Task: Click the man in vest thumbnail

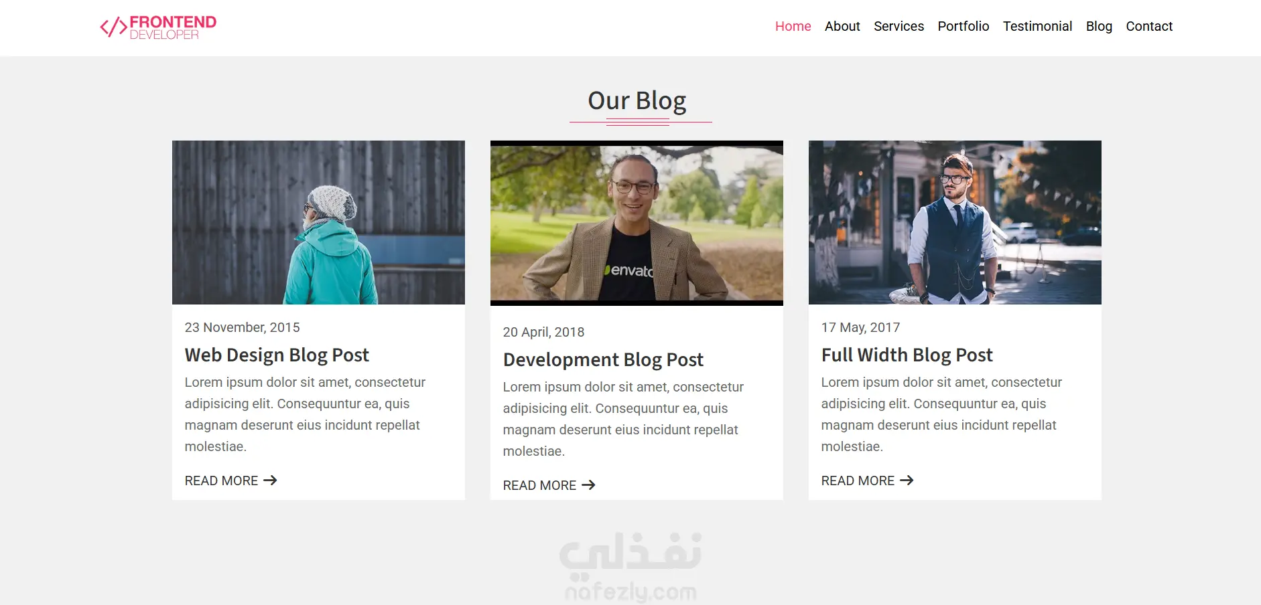Action: point(955,222)
